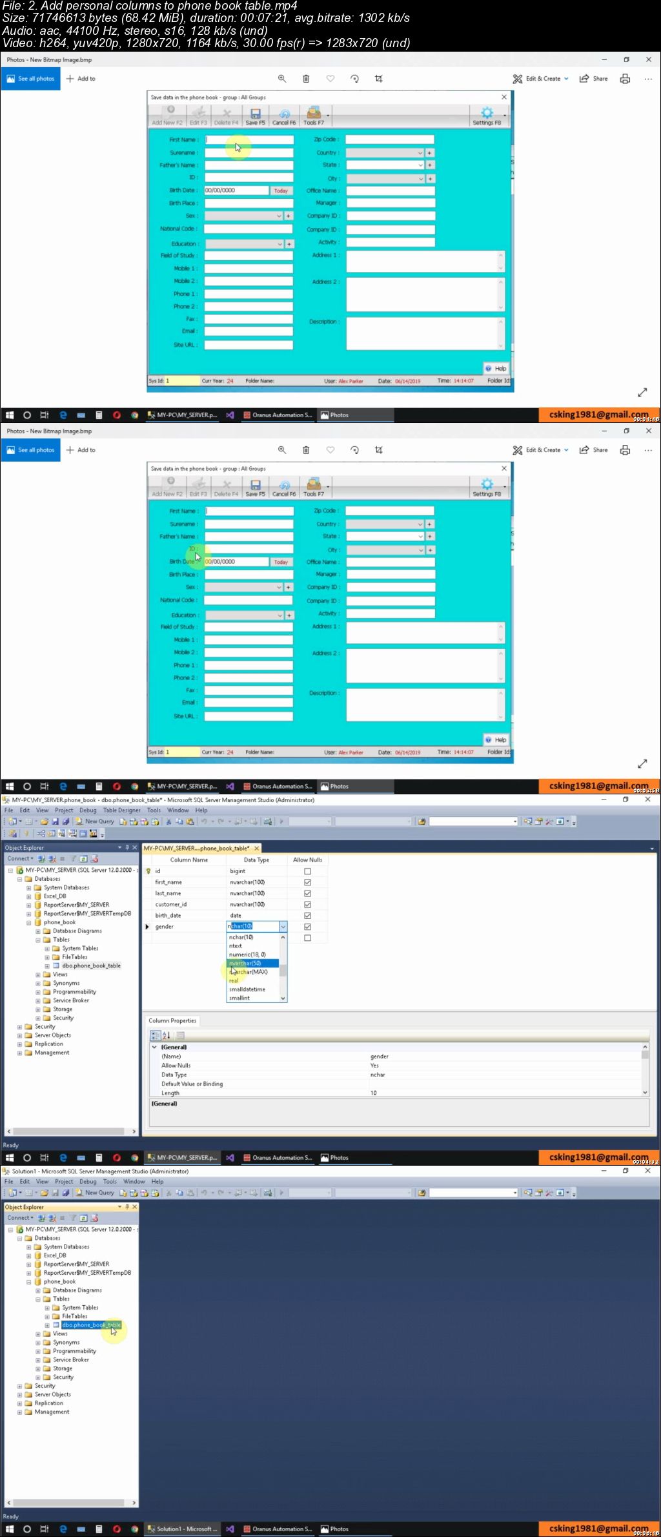
Task: Click the gender data type dropdown arrow
Action: tap(283, 927)
